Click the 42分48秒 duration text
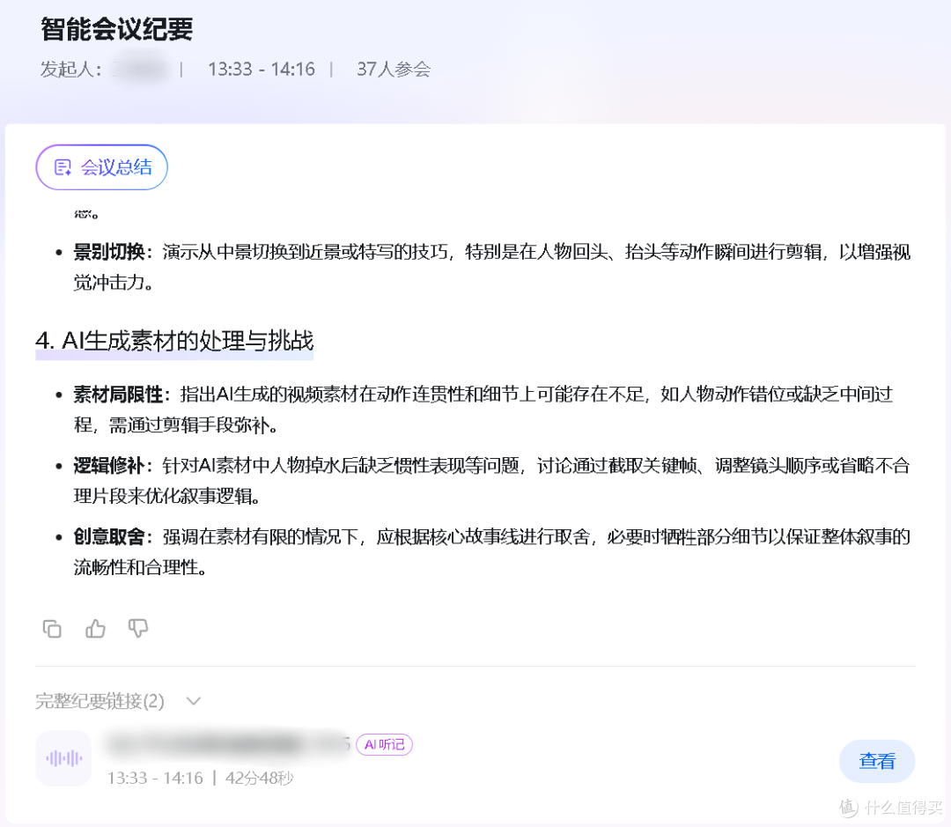Image resolution: width=951 pixels, height=827 pixels. pos(260,778)
